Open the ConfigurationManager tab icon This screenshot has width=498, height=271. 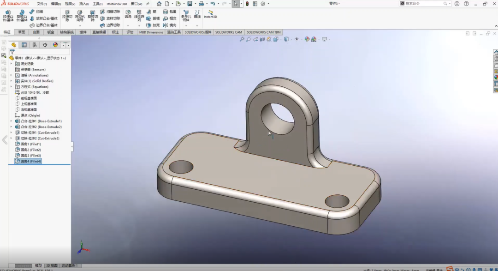(35, 45)
